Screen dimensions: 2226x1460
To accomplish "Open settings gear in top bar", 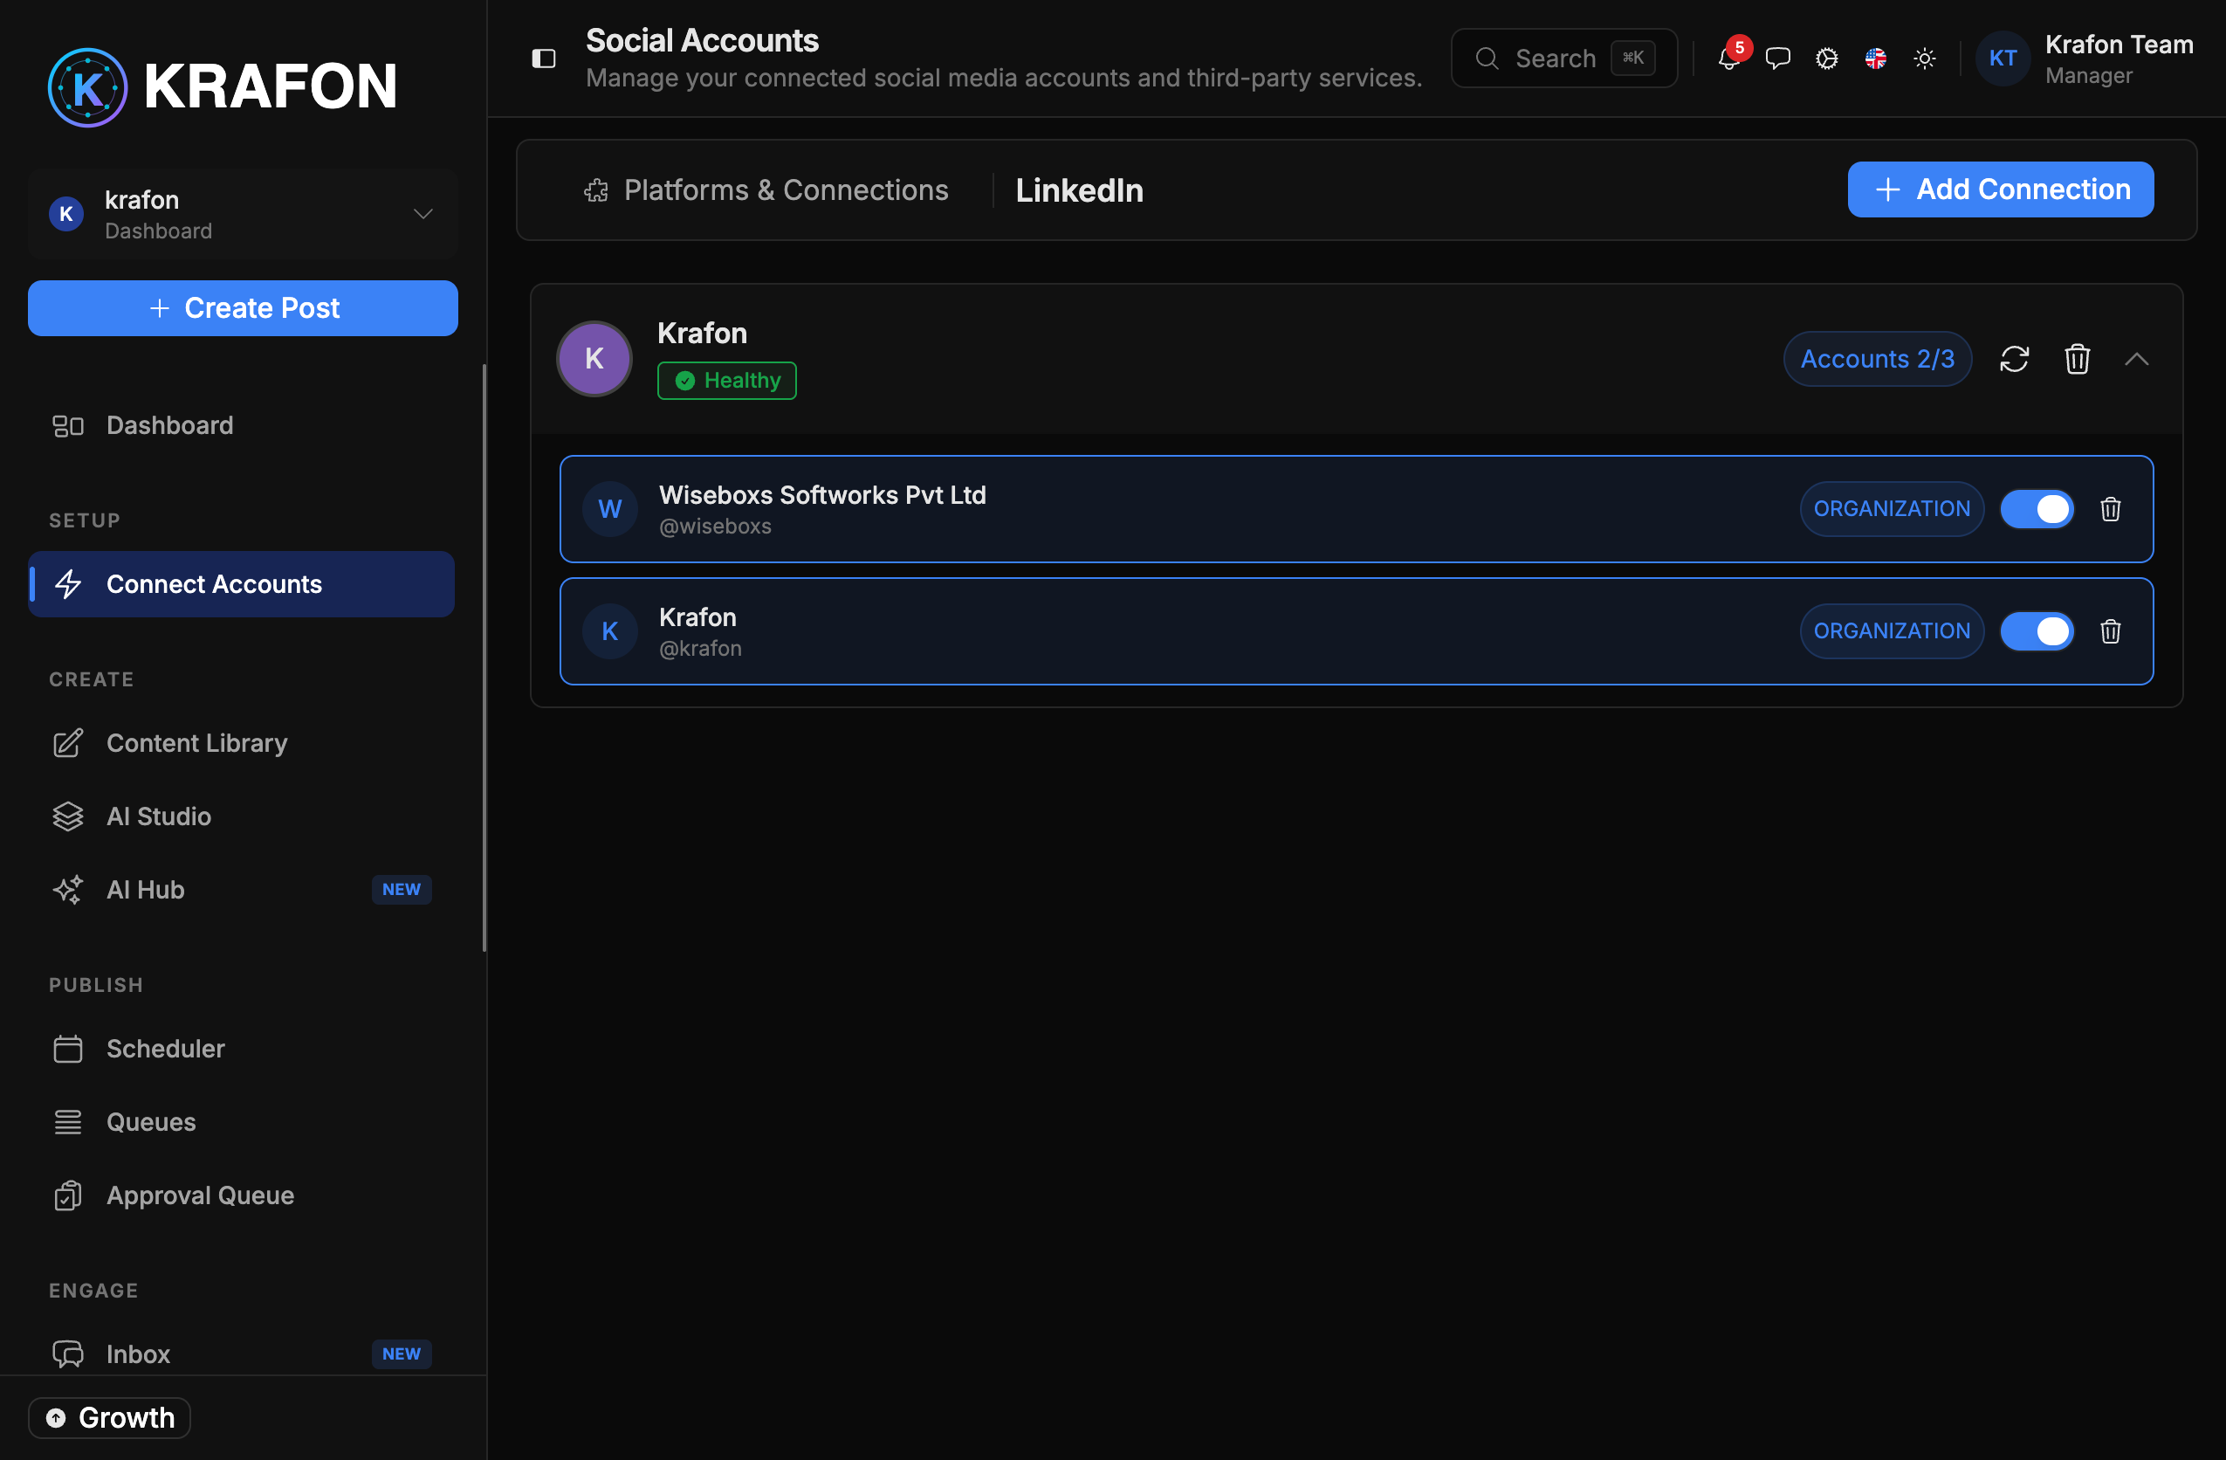I will (x=1825, y=59).
